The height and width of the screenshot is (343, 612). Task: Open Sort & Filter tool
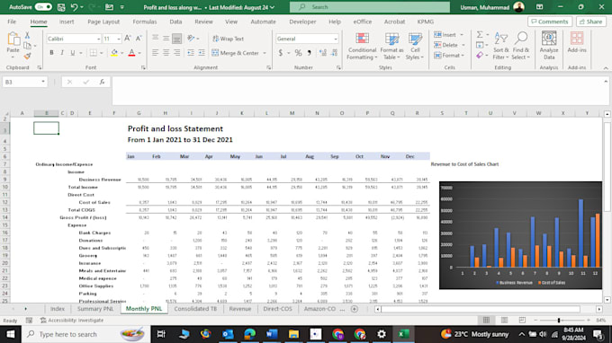click(x=500, y=46)
